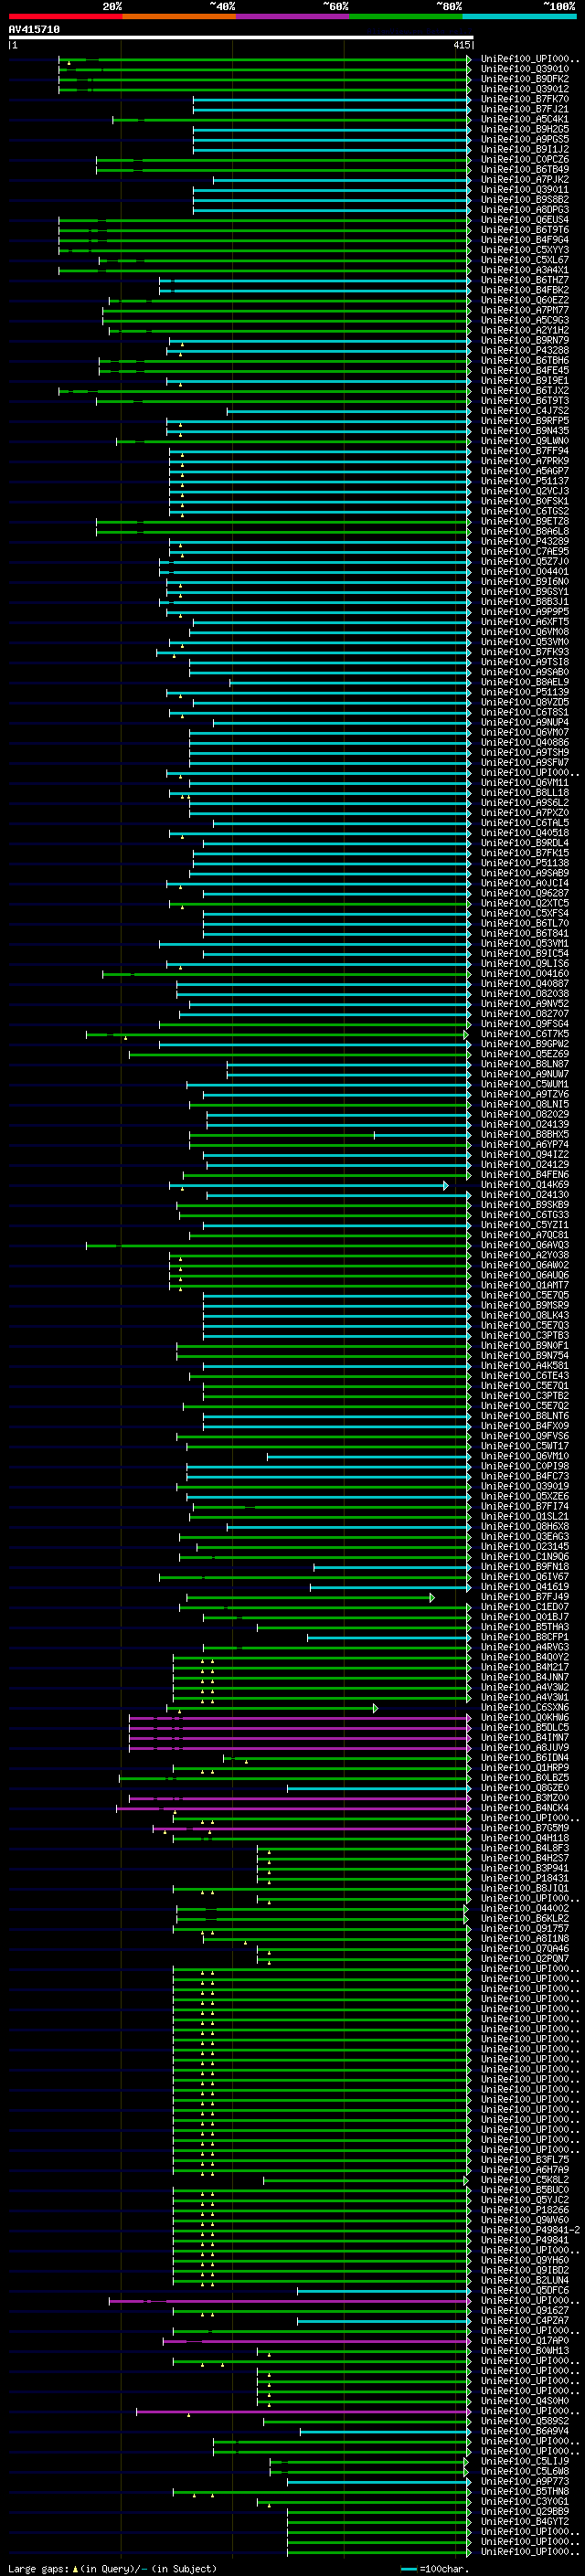Open hit UniRef100_Q6EUS4
The height and width of the screenshot is (2576, 585).
tap(525, 220)
